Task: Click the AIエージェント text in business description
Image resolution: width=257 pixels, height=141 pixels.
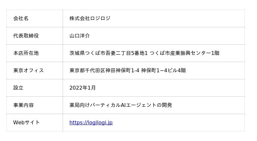Action: coord(138,105)
